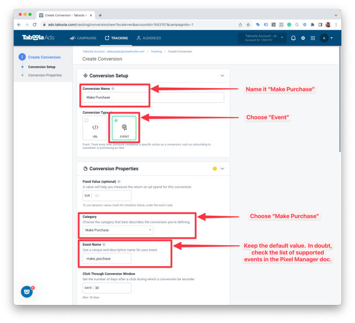Viewport: 355px width, 323px height.
Task: Click the tab list chevron in Chrome
Action: (336, 15)
